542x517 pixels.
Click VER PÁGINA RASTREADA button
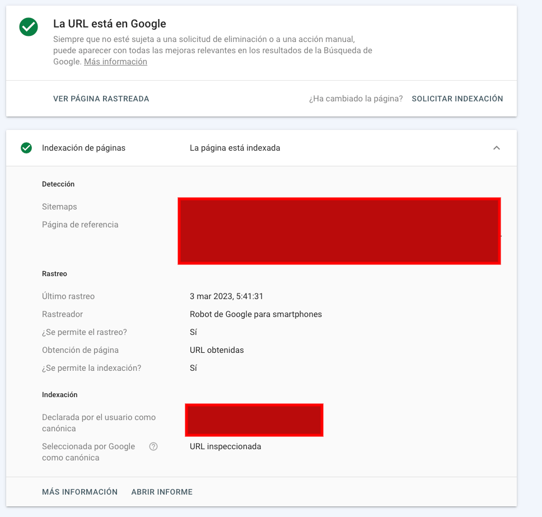click(x=101, y=99)
